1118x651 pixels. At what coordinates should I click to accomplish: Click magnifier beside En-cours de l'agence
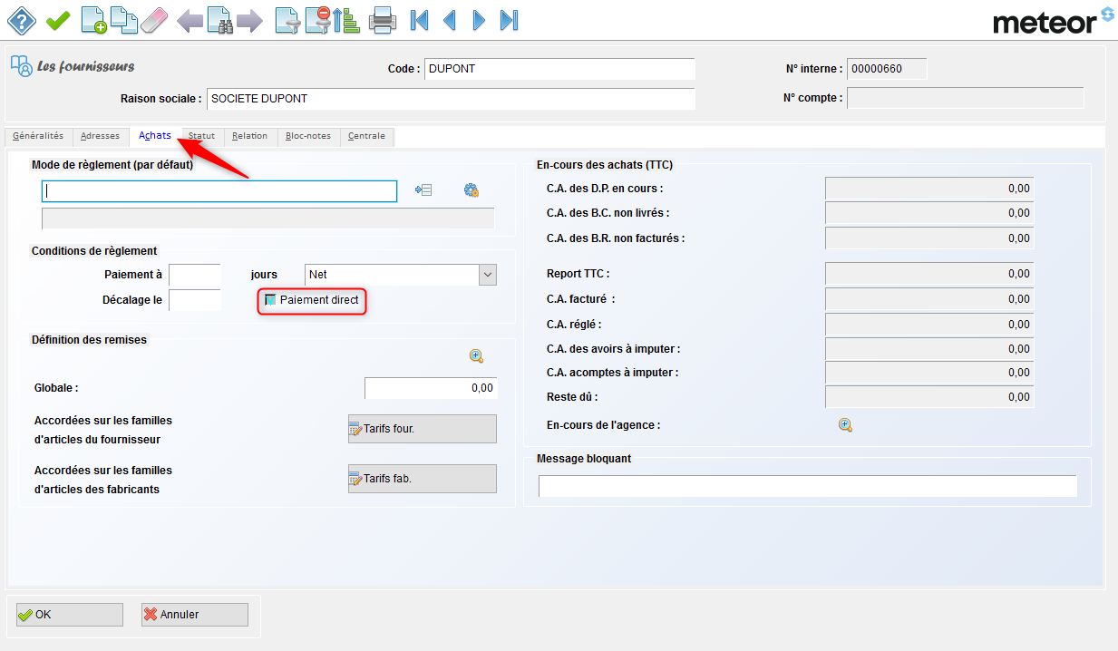point(845,425)
